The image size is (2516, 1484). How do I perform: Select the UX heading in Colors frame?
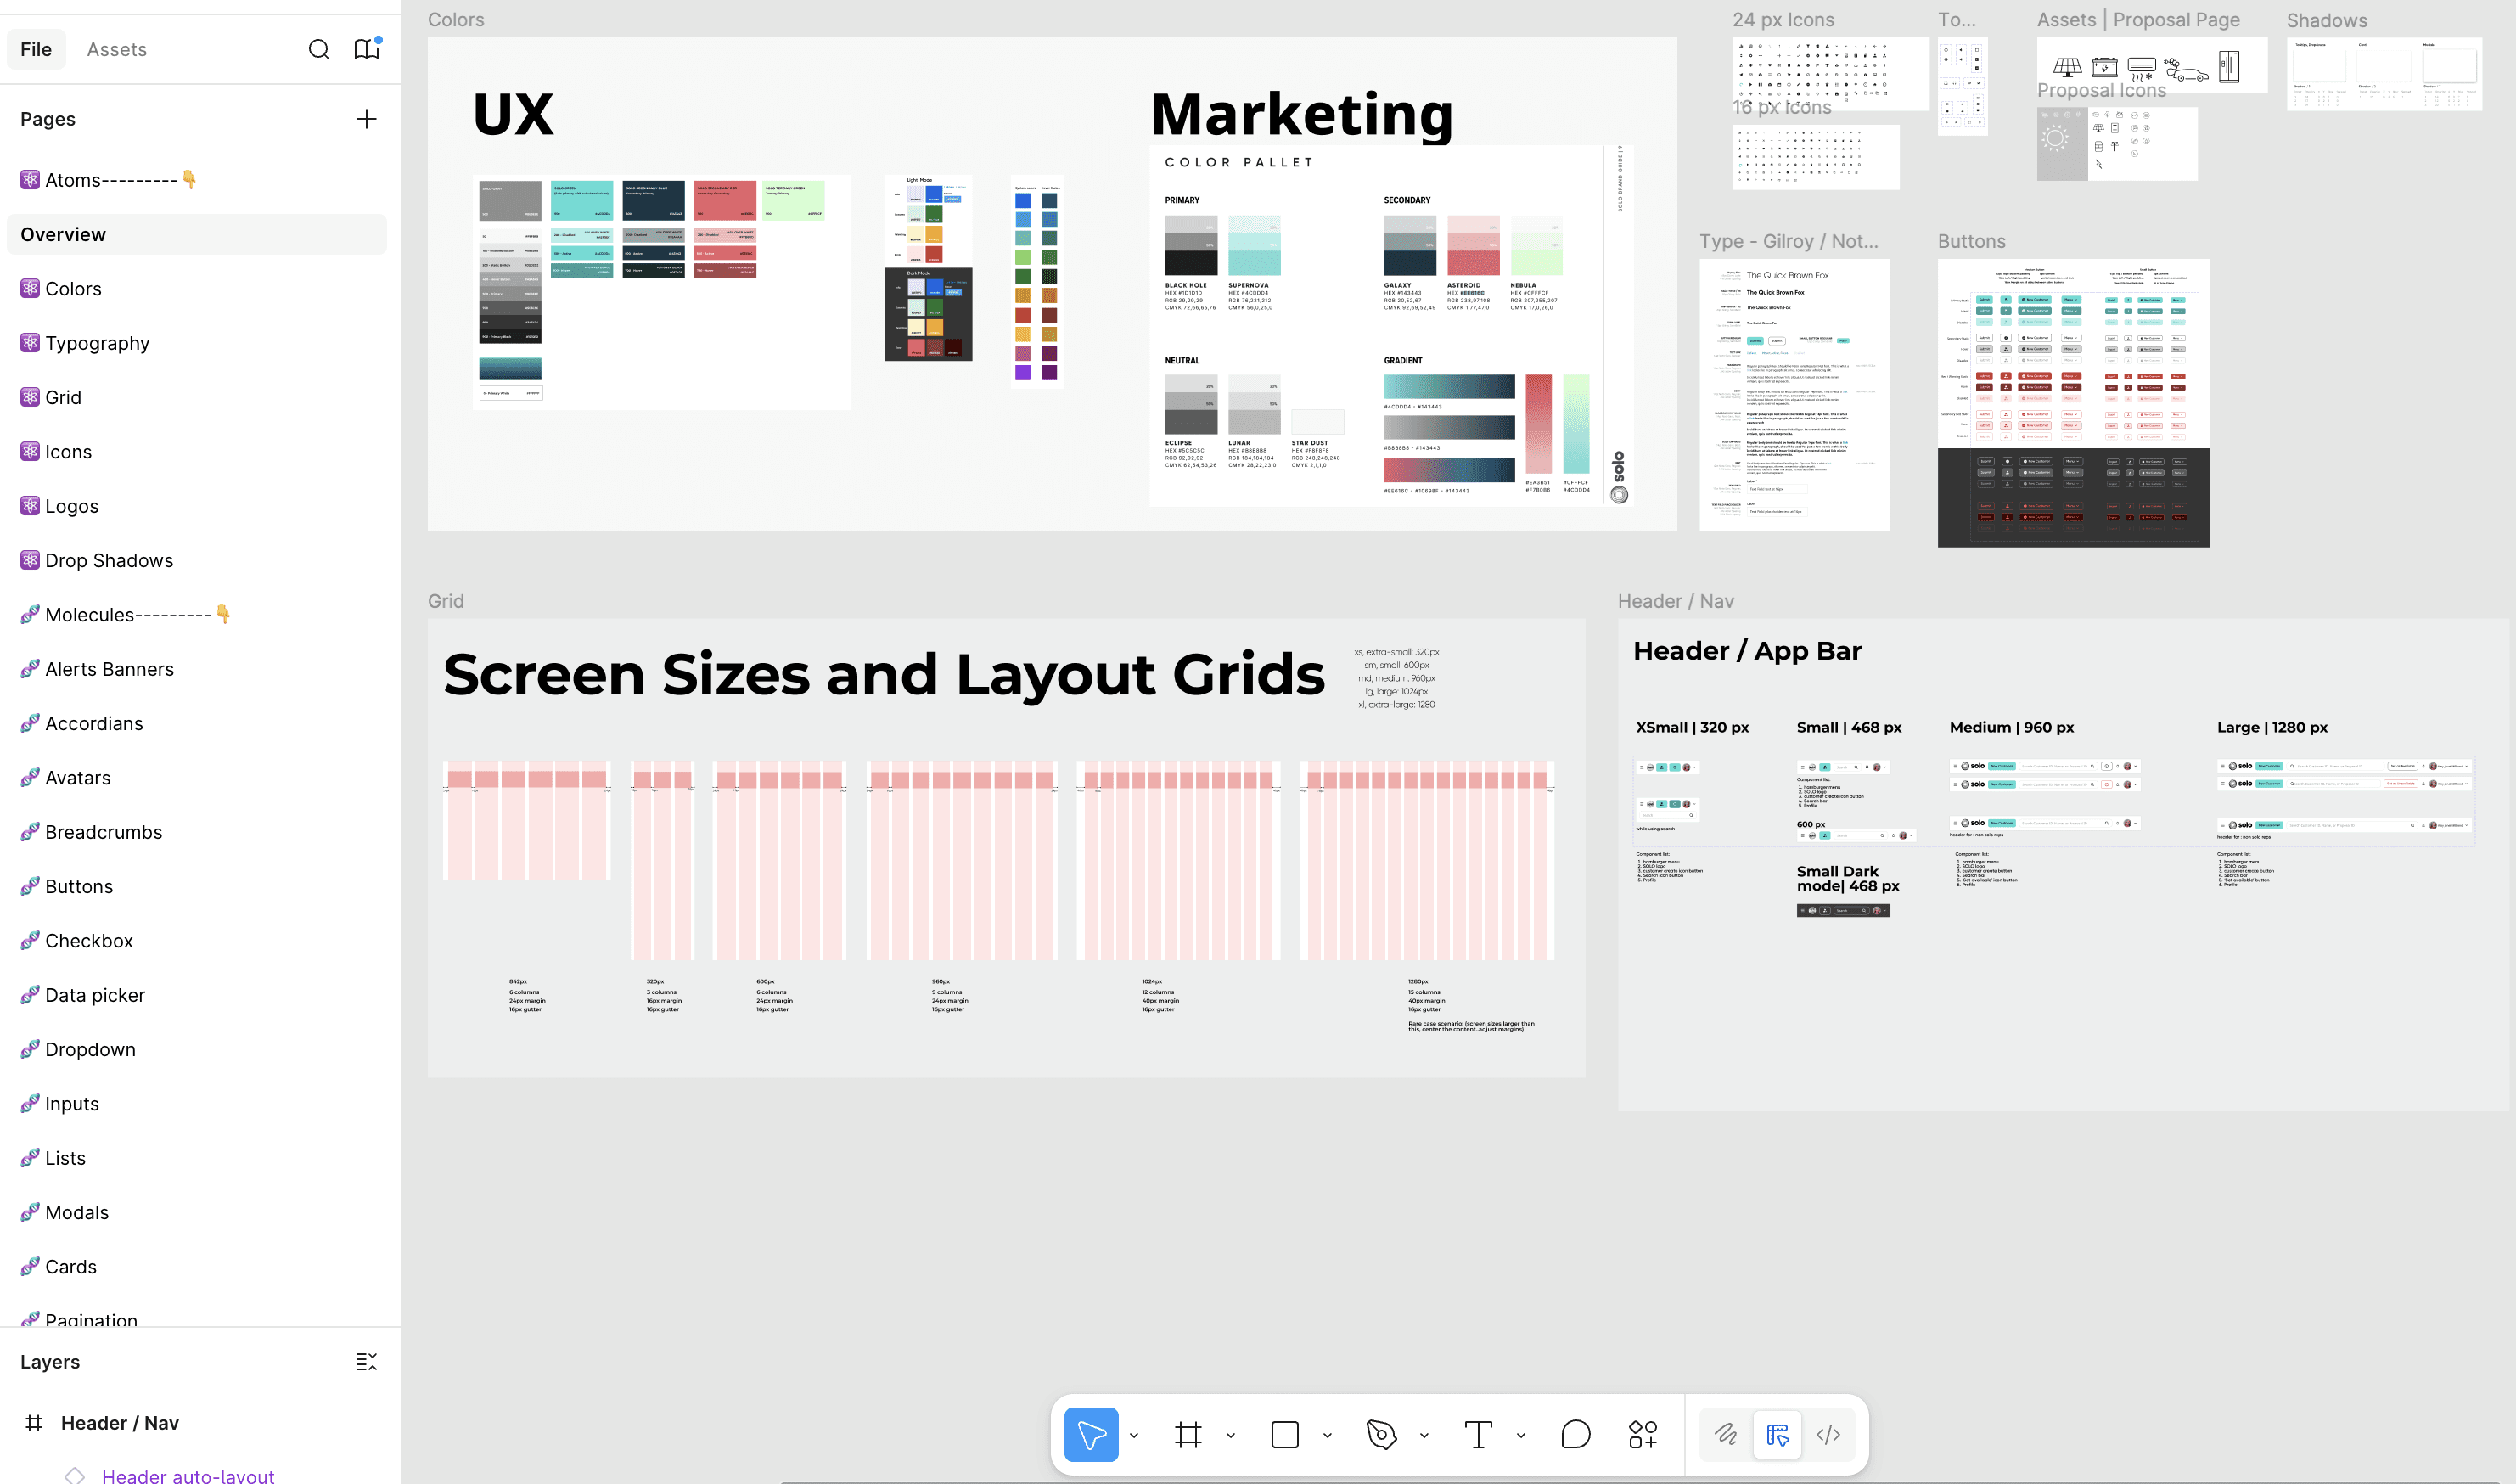pos(513,114)
